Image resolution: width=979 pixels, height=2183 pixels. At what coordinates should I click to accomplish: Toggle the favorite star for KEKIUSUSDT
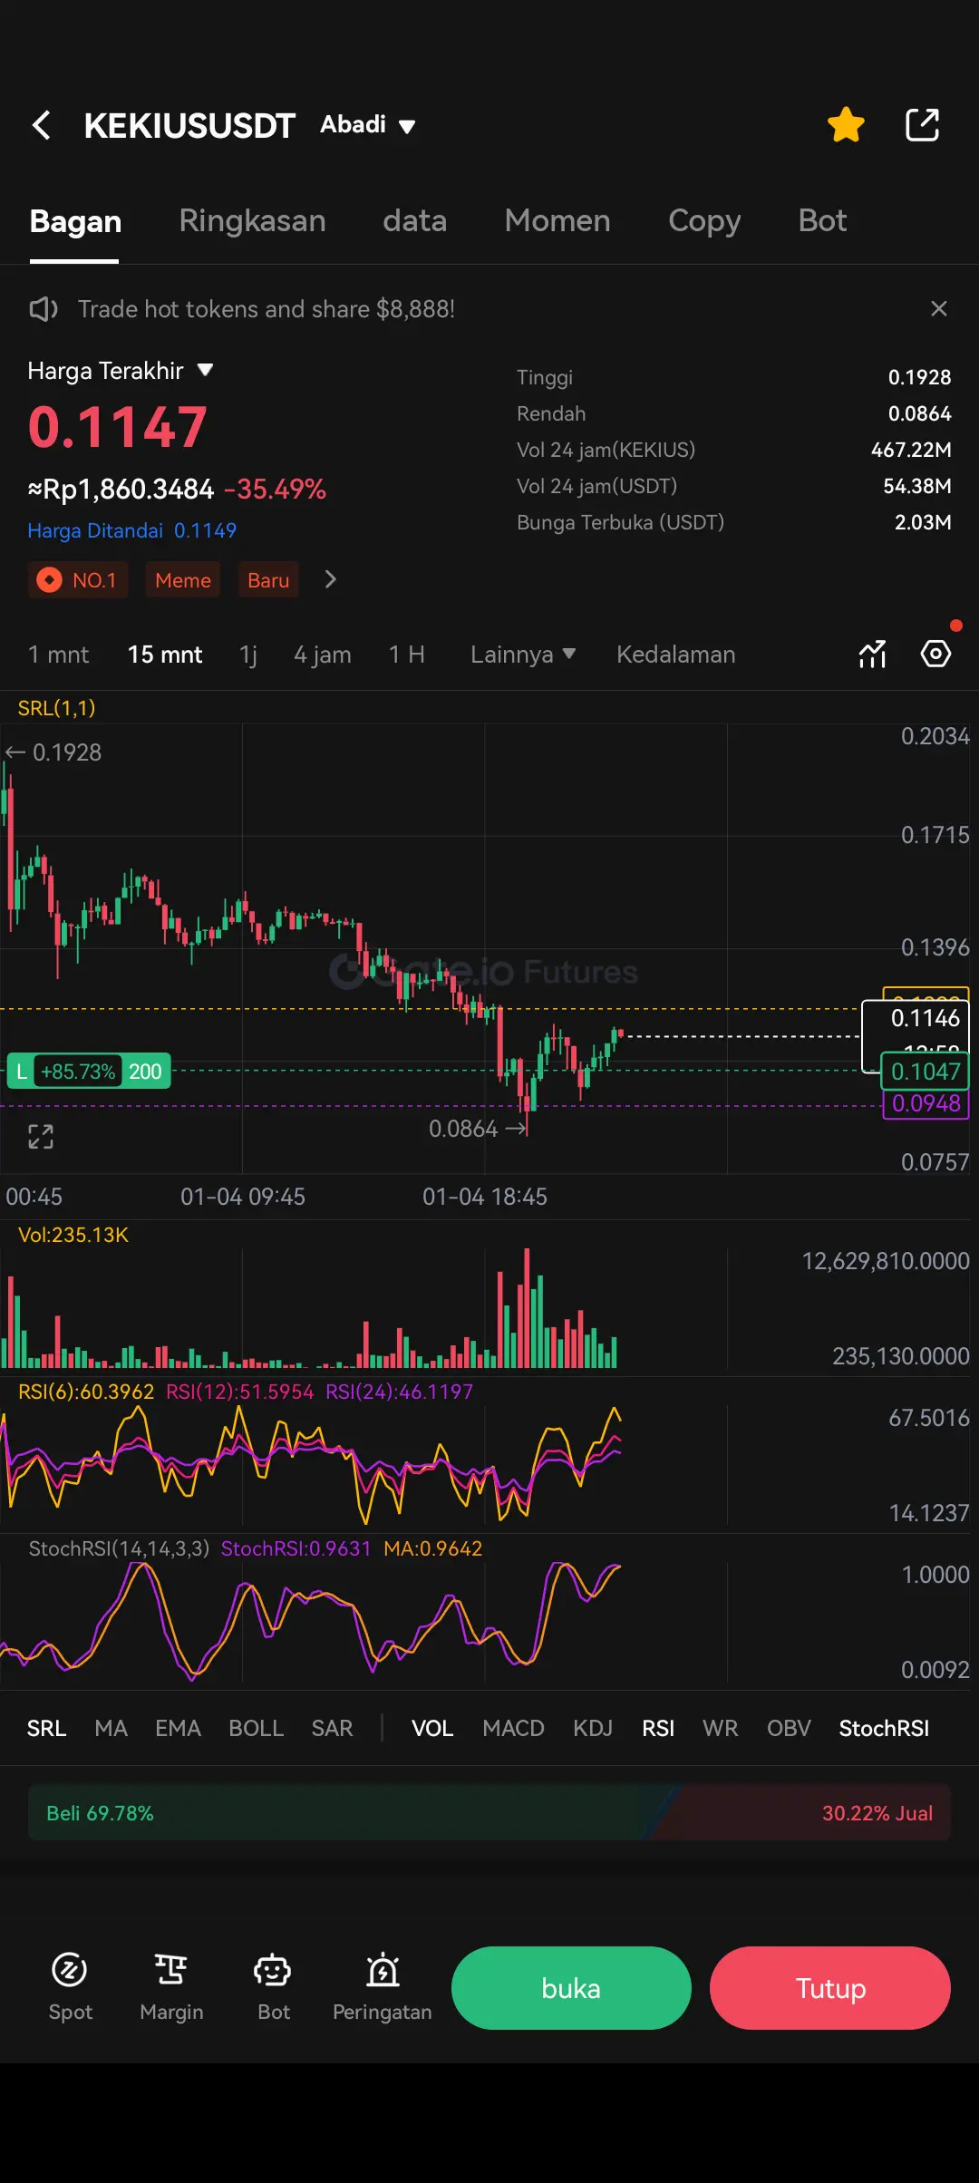coord(846,125)
